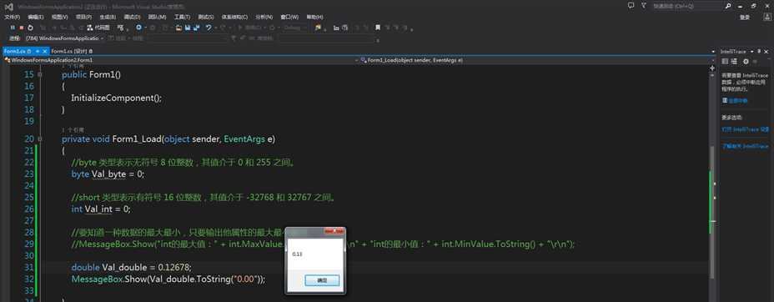Open the document tabs overflow dropdown arrow
This screenshot has width=774, height=302.
[713, 52]
